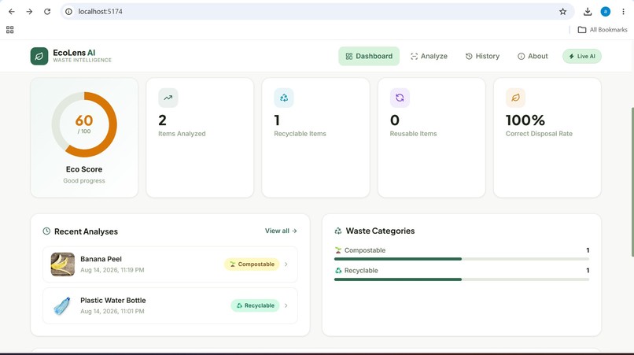Click the Aug 14, 2026, 11:19 PM timestamp
The width and height of the screenshot is (634, 355).
click(112, 270)
